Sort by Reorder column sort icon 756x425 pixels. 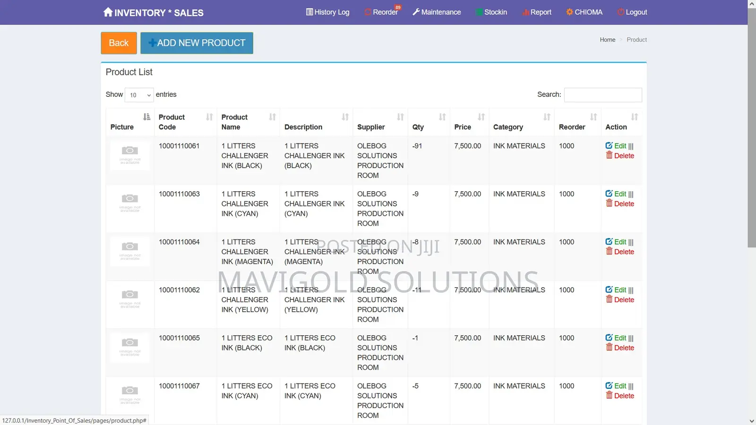593,117
